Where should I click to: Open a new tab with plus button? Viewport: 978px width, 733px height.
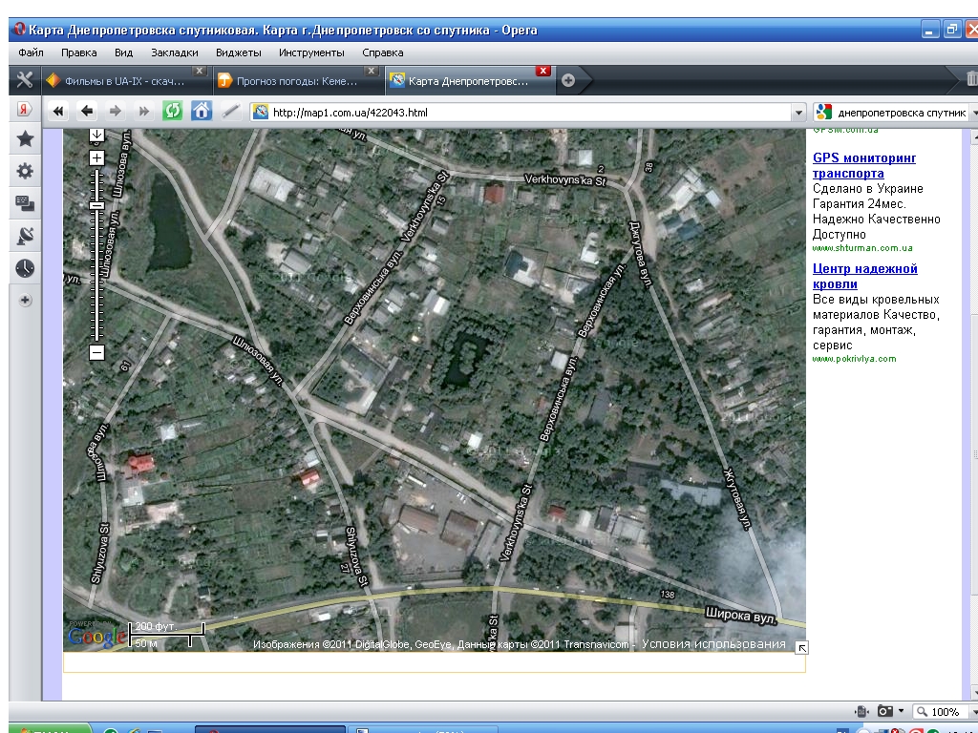tap(568, 81)
